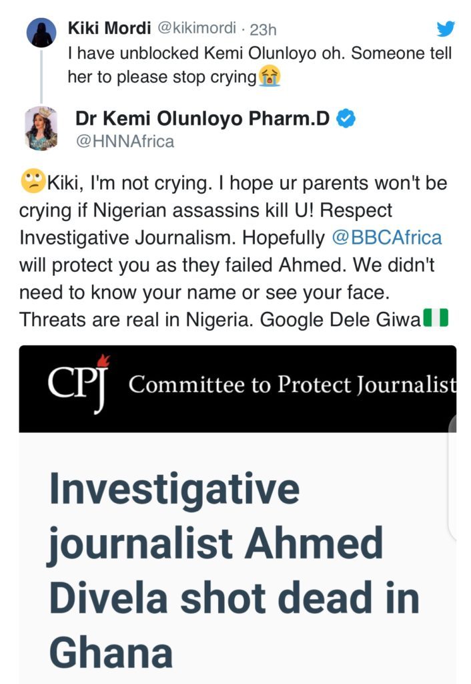Click the Twitter bird logo icon
This screenshot has width=471, height=684.
coord(445,29)
